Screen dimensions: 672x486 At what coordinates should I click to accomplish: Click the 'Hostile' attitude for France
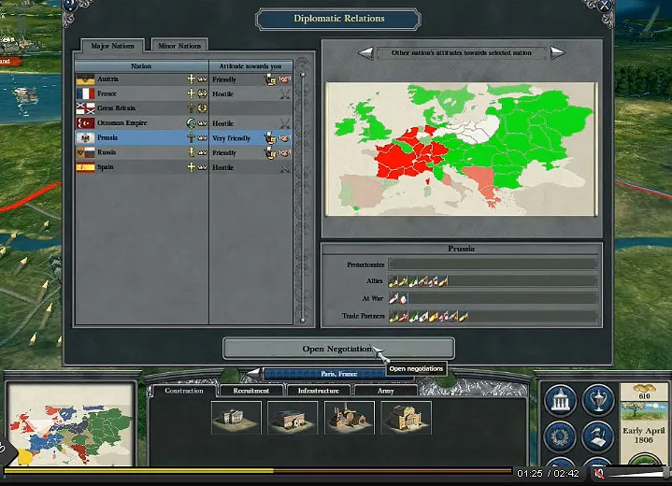click(x=222, y=94)
